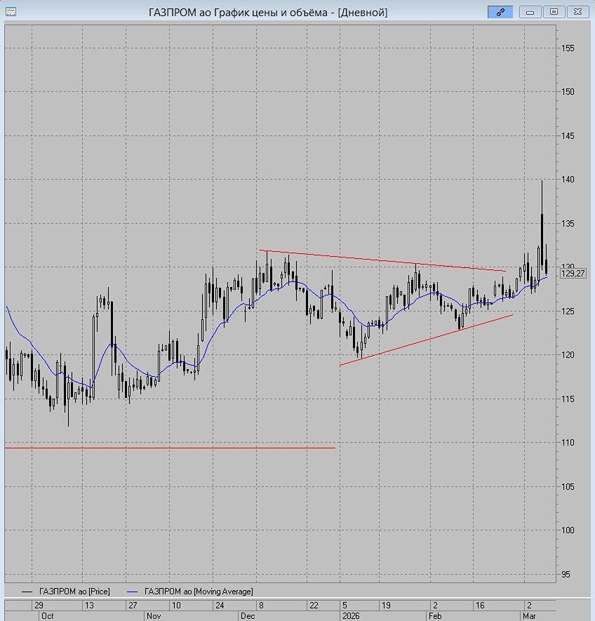
Task: Click the 135 price axis label
Action: point(568,224)
